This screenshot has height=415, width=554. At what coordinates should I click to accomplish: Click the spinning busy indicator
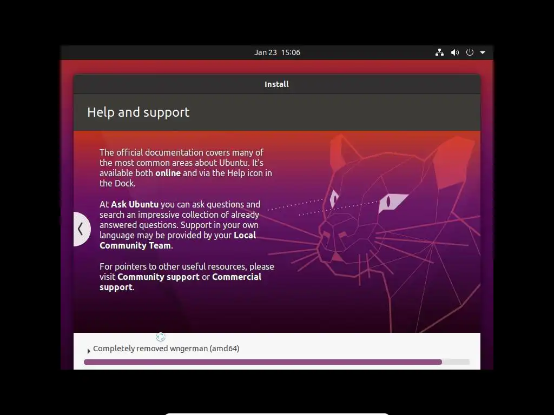pyautogui.click(x=161, y=337)
